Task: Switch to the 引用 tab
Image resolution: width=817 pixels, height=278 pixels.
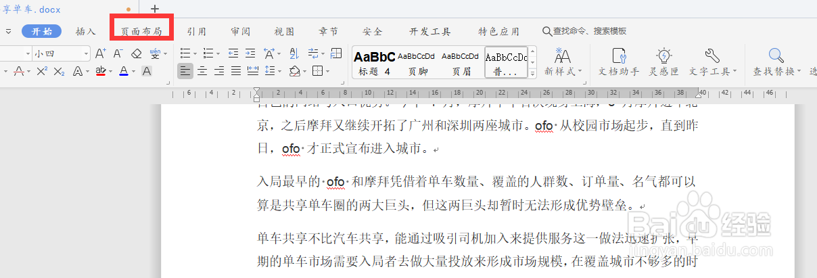Action: point(197,31)
